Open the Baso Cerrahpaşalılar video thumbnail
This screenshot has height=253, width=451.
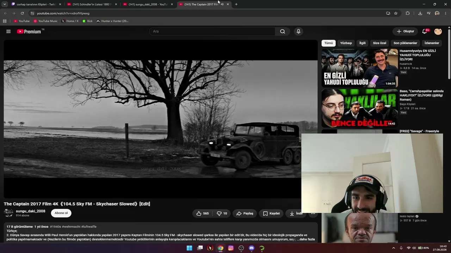tap(359, 108)
